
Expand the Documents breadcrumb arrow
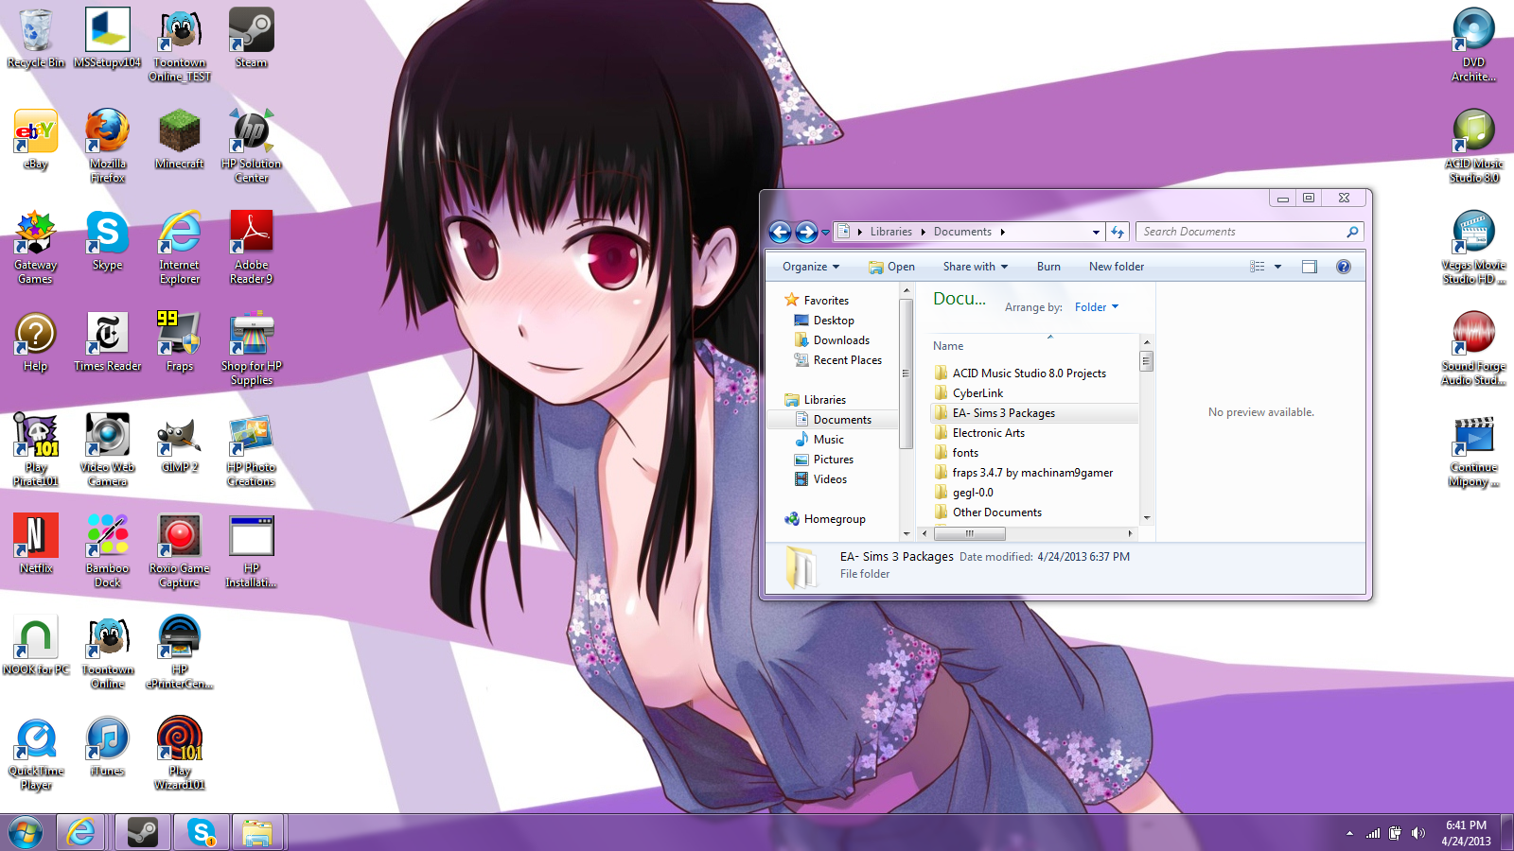coord(1003,232)
